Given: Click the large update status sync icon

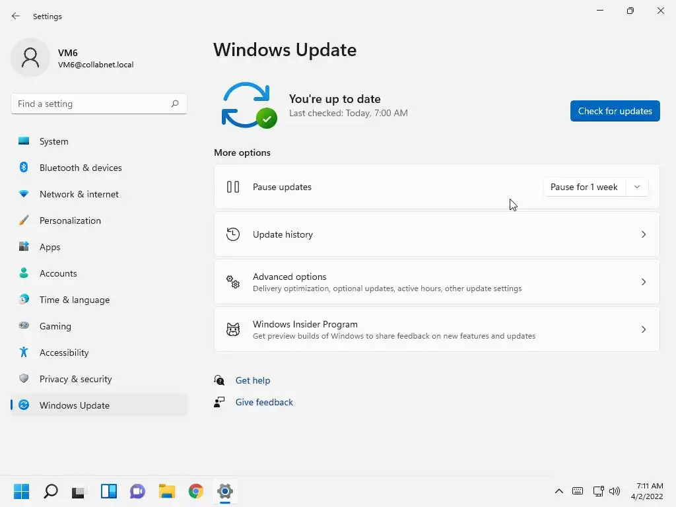Looking at the screenshot, I should pos(249,105).
